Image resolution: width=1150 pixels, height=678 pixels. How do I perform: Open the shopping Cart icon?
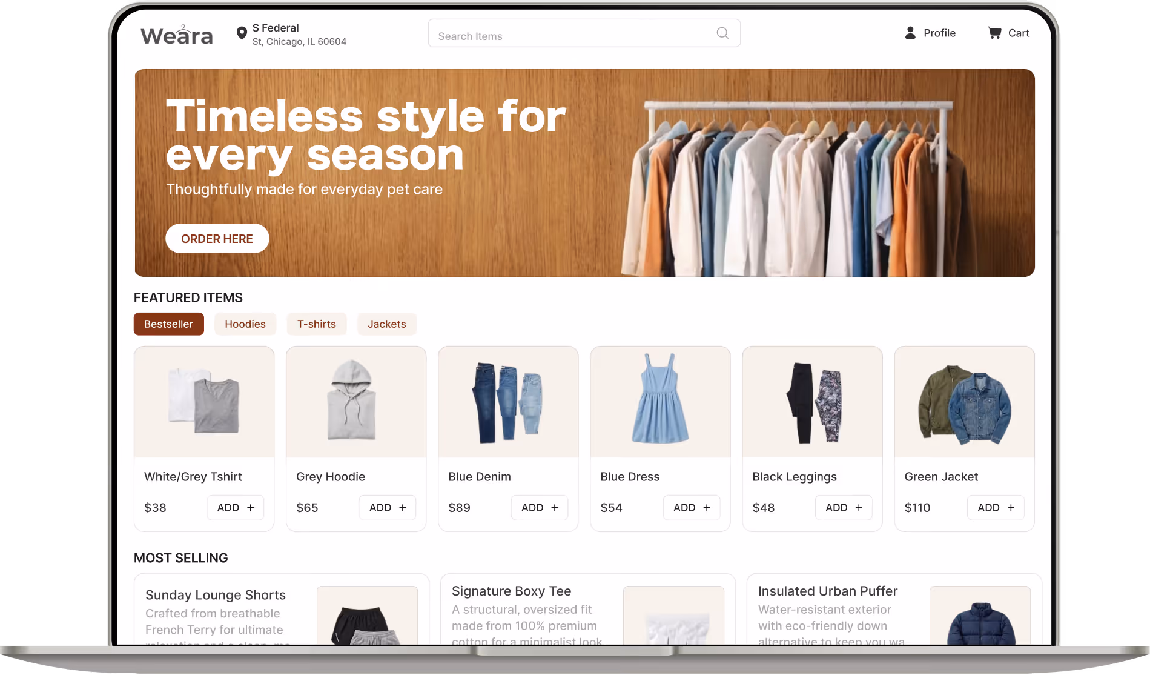pos(994,33)
